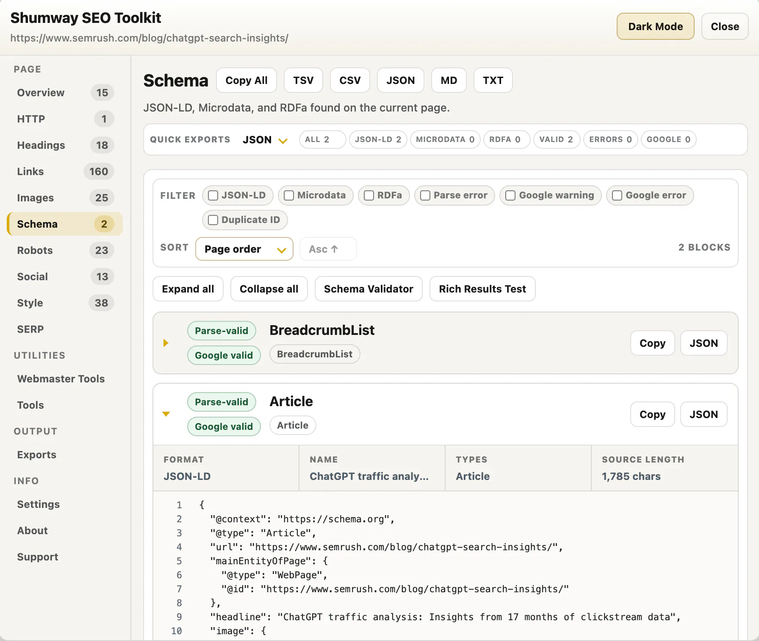
Task: Select the ERRORS 0 export pill
Action: (610, 139)
